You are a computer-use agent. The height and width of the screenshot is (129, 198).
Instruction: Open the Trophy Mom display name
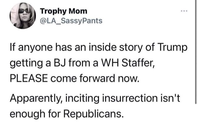(63, 12)
